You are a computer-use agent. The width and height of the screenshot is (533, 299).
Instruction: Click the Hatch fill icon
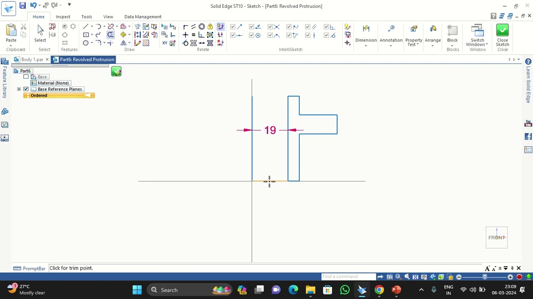(x=146, y=43)
